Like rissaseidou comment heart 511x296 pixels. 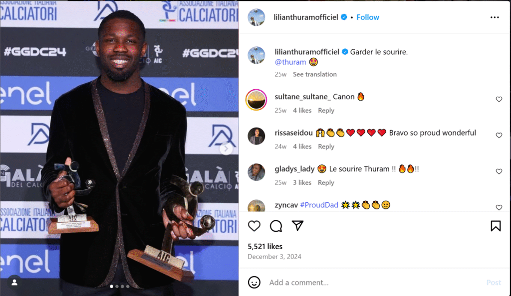(x=499, y=136)
